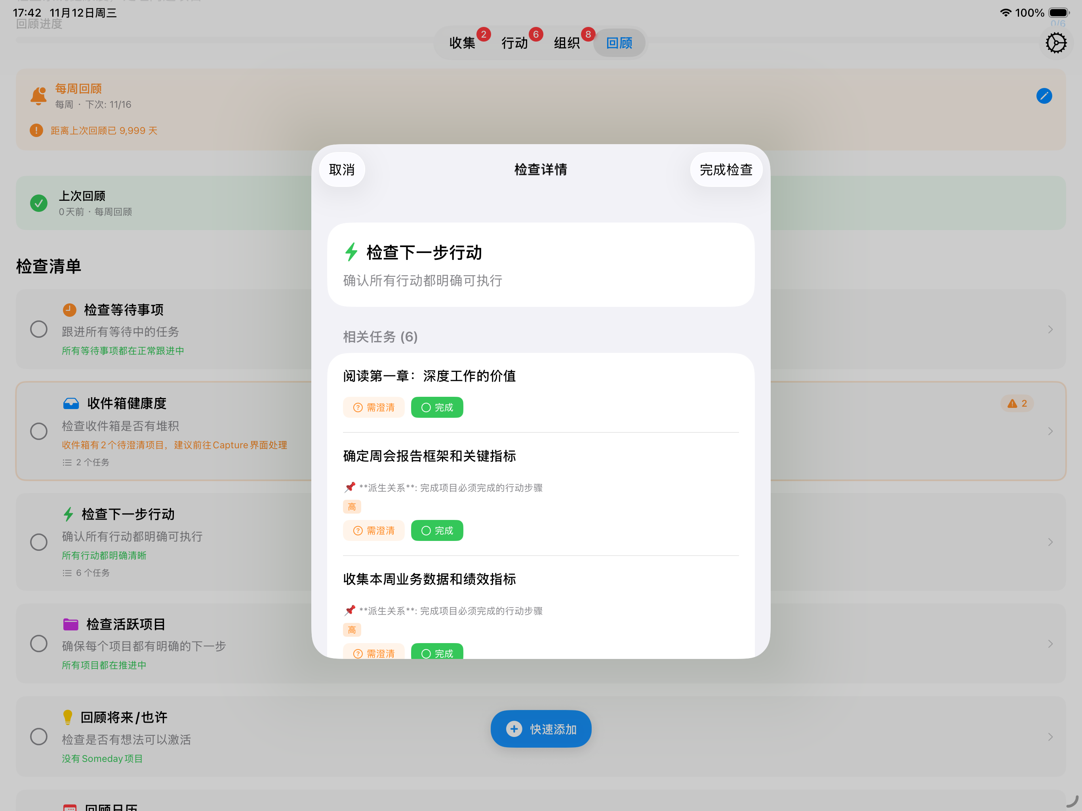
Task: Click the folder icon on 检查活跃项目
Action: pos(71,624)
